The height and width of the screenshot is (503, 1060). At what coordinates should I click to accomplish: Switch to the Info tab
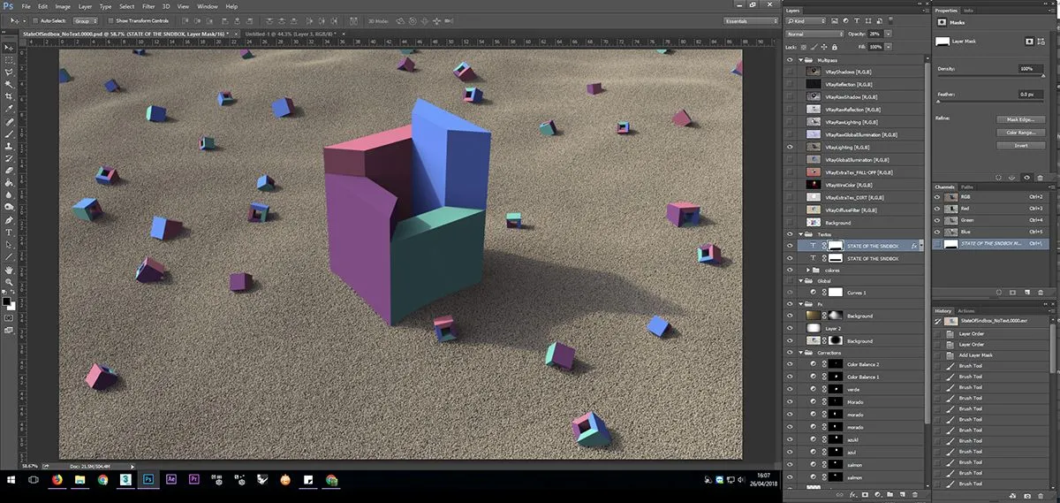(969, 10)
